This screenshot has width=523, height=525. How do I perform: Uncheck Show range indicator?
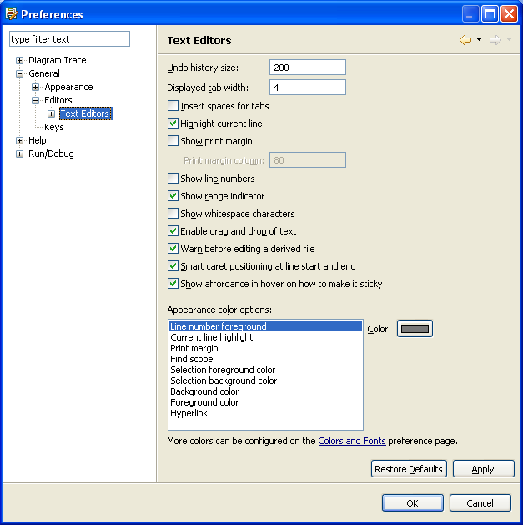(173, 195)
